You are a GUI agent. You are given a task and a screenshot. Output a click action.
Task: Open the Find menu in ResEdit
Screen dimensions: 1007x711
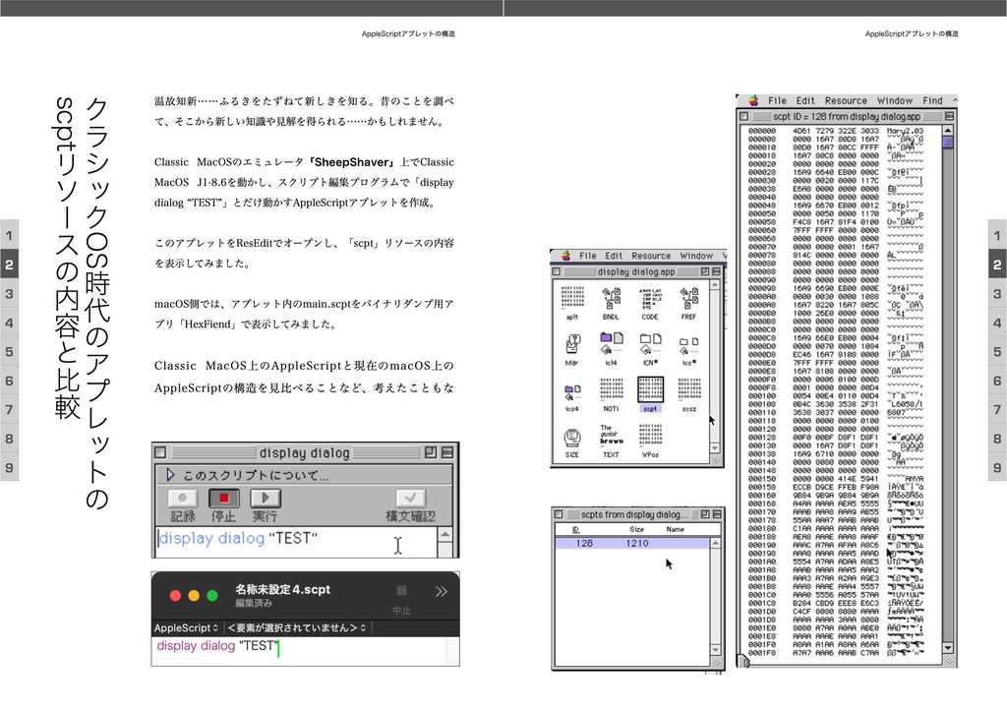point(931,99)
